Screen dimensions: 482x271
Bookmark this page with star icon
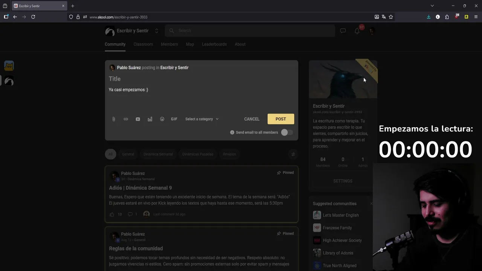391,17
